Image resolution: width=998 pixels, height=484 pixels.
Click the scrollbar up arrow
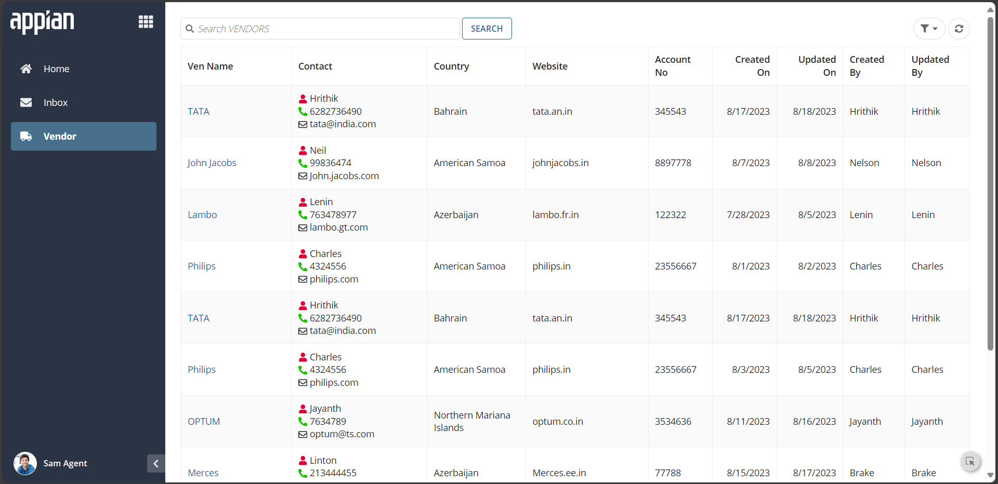point(990,10)
